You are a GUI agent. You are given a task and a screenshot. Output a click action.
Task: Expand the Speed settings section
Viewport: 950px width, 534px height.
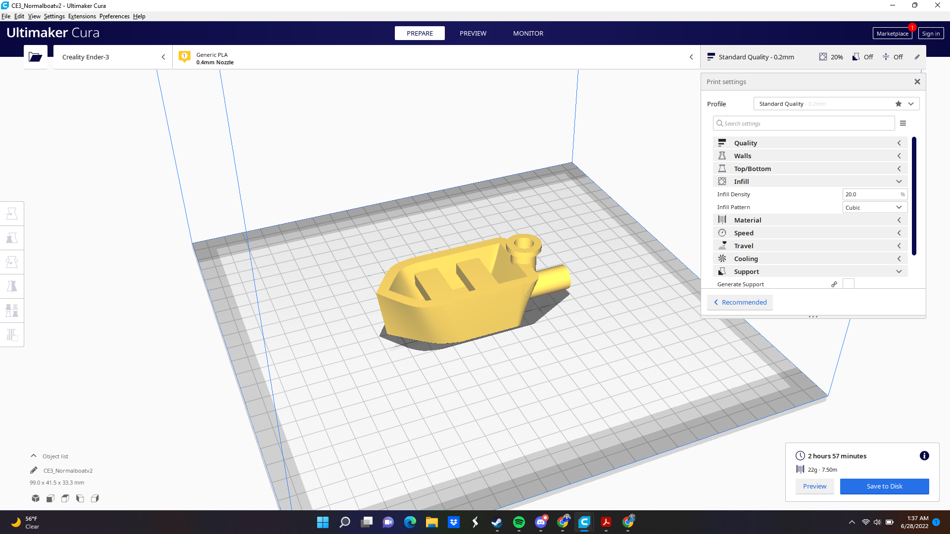coord(810,233)
